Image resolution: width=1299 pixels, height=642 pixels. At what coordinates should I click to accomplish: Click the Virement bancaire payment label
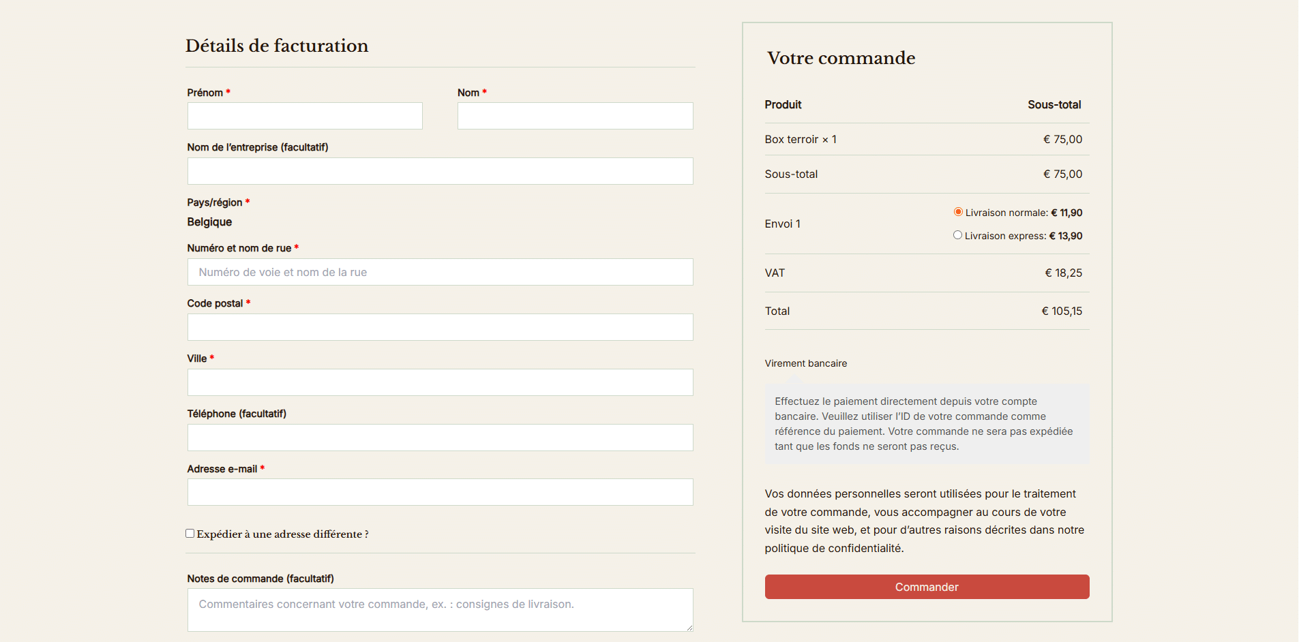tap(805, 363)
